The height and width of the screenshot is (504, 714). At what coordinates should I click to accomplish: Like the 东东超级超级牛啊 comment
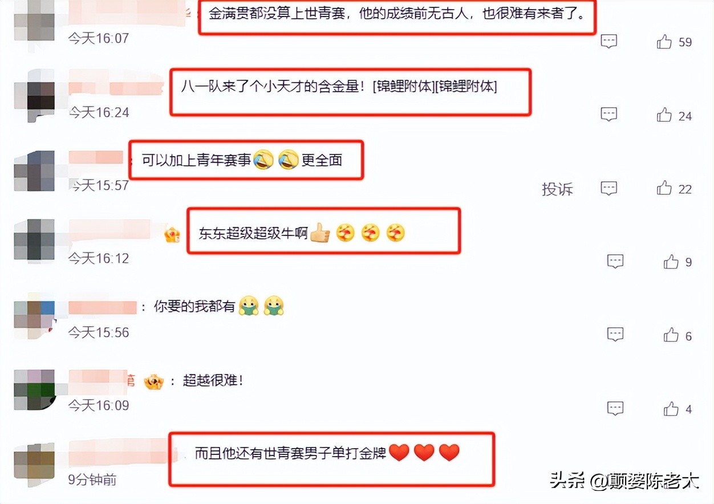(671, 262)
